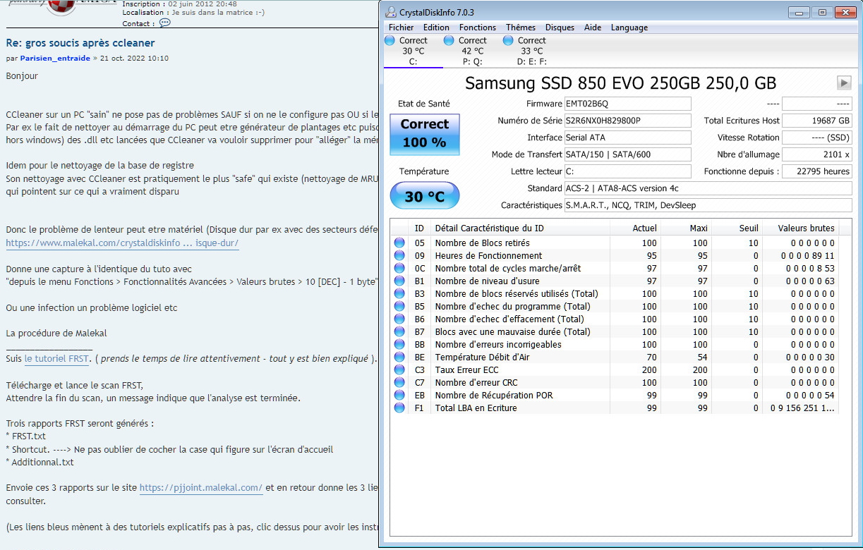Screen dimensions: 863x550
Task: Switch to the P: Q: disk tab
Action: [473, 51]
